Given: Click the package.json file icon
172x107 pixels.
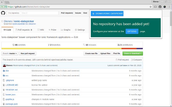Looking at the screenshot, I should 4,104.
